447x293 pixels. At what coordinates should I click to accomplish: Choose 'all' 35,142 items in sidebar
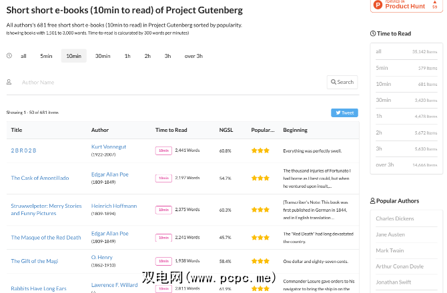point(406,51)
